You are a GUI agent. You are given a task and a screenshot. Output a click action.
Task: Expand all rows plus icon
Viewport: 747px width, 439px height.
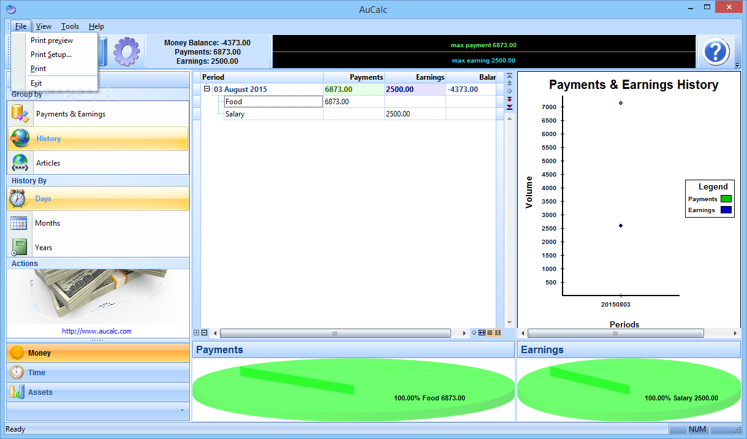(197, 333)
